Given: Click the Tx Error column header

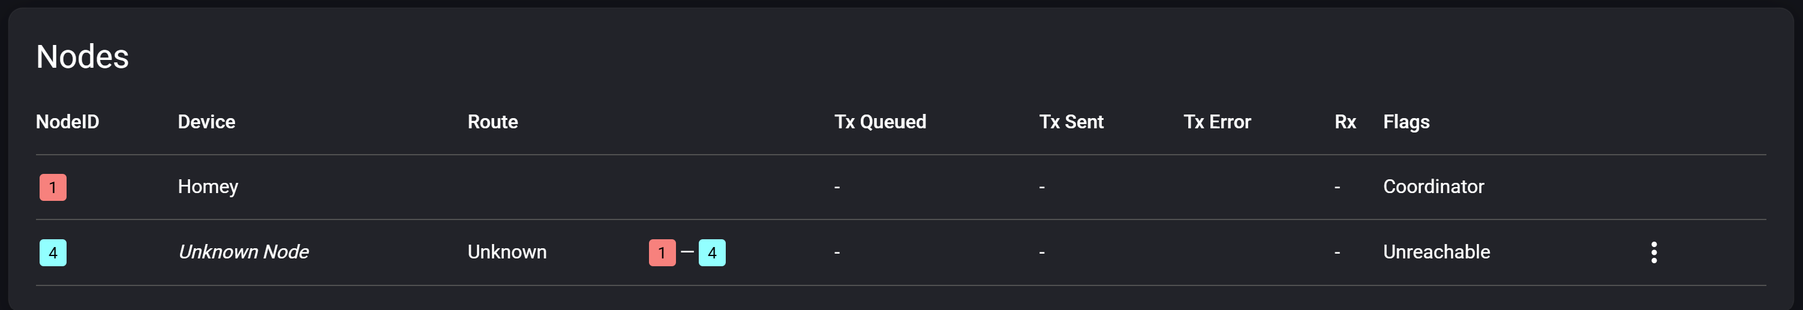Looking at the screenshot, I should [1216, 122].
